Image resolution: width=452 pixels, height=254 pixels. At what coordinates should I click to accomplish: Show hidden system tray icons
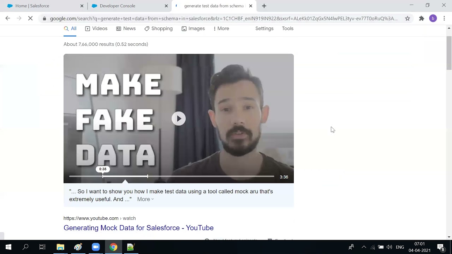(x=364, y=247)
